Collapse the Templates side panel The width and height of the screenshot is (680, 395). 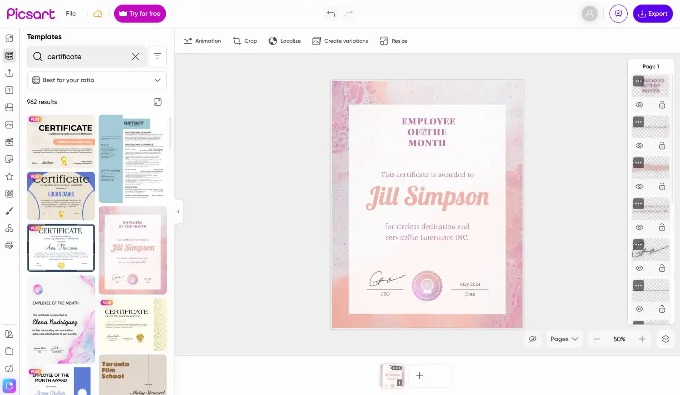coord(178,211)
